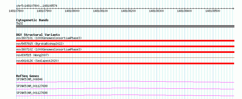242x99 pixels.
Task: Open variant esv3607102 label
Action: 49,49
